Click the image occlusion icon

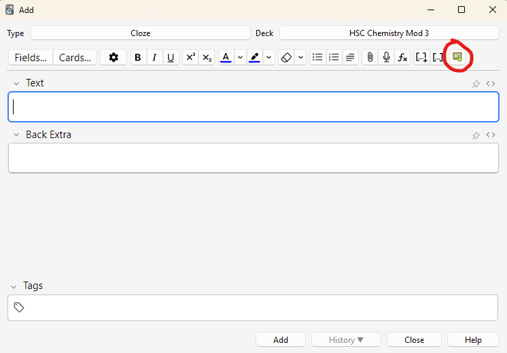[x=457, y=57]
